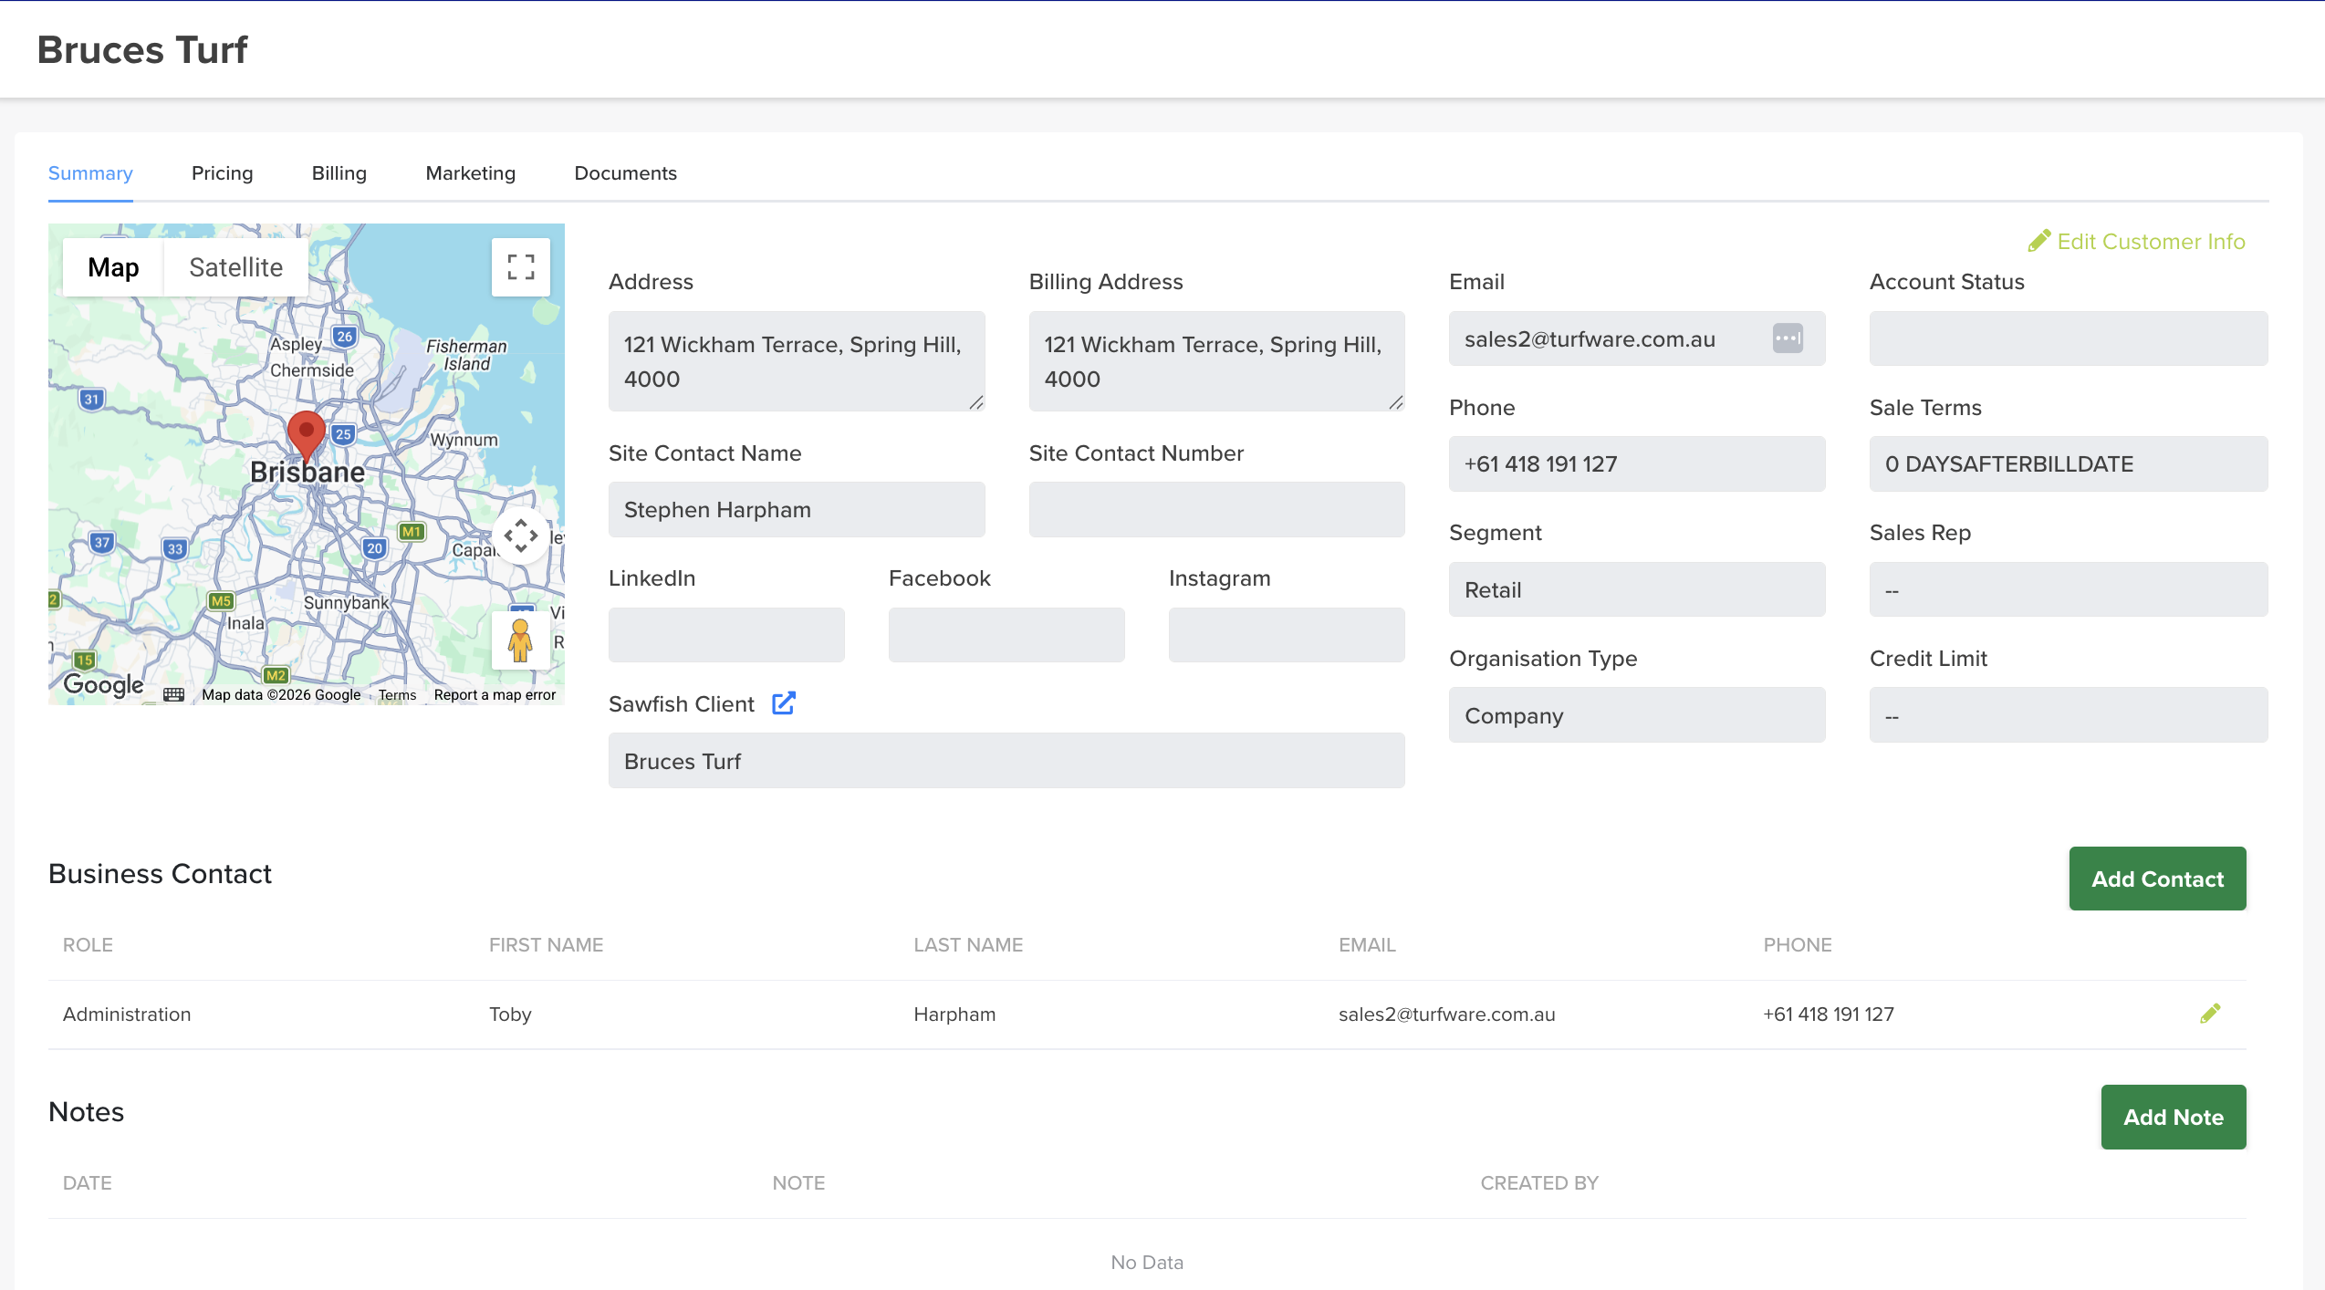Edit the Administration contact pencil icon

point(2210,1014)
